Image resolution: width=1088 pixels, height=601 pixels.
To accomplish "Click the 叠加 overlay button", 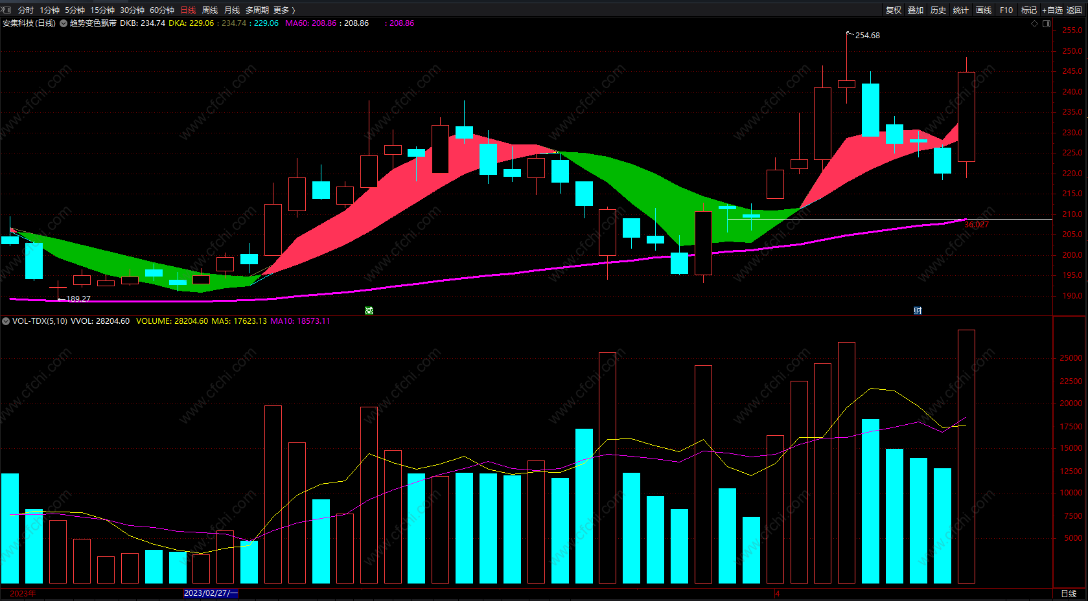I will click(916, 10).
